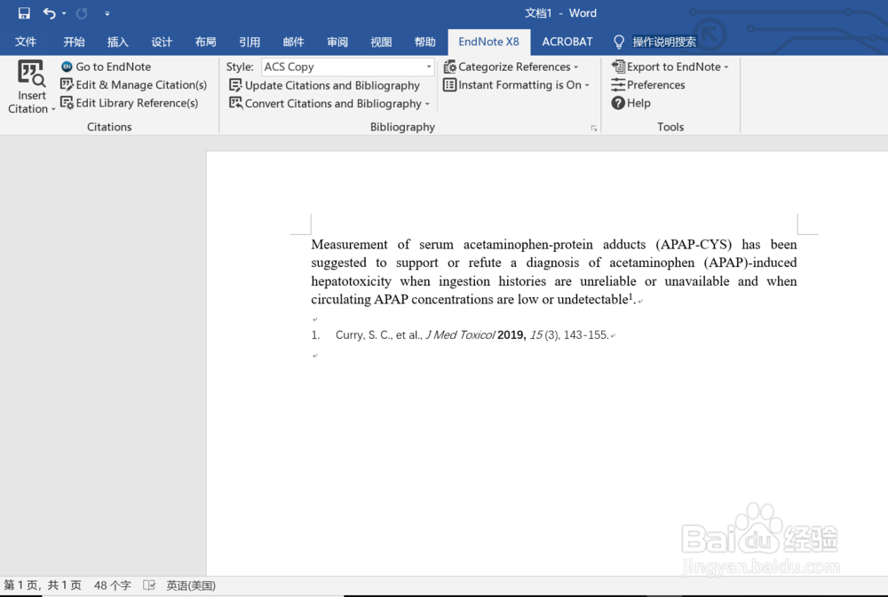Open Edit & Manage Citation(s)
888x597 pixels.
point(141,85)
